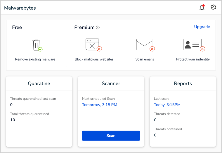Open last scan Today, 3:15PM report
The height and width of the screenshot is (153, 222).
pos(167,105)
